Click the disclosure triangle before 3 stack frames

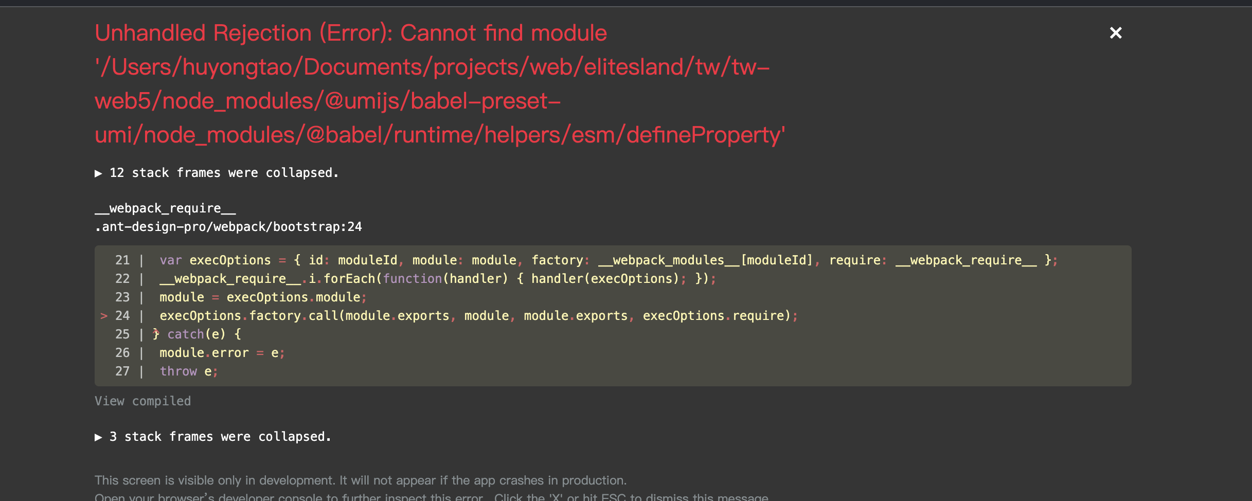coord(99,437)
